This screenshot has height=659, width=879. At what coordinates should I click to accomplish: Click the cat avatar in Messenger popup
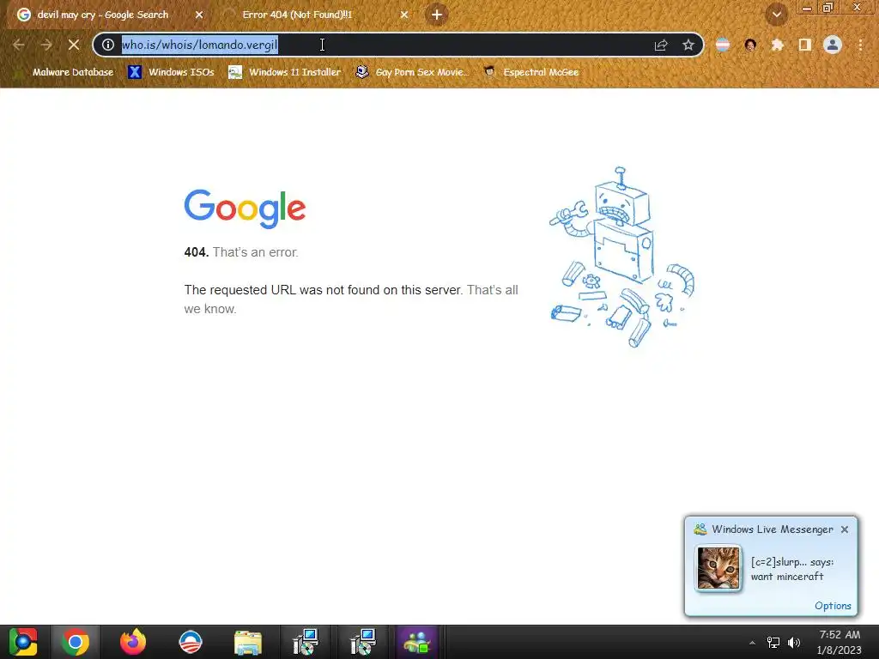718,568
